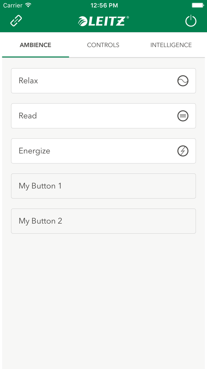Tap the battery icon in status bar
The height and width of the screenshot is (369, 207).
click(x=197, y=5)
